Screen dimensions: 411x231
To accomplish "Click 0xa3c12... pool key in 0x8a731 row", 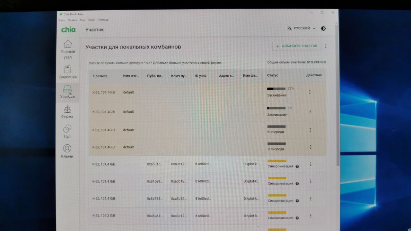I will [179, 199].
